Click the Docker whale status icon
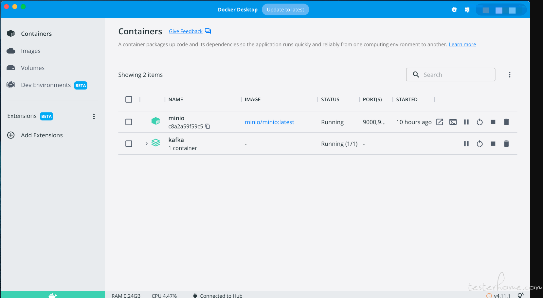The width and height of the screenshot is (543, 298). (53, 295)
